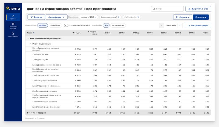Viewport: 219px width, 127px height.
Task: Click the 07.01 вс column header
Action: point(192,33)
